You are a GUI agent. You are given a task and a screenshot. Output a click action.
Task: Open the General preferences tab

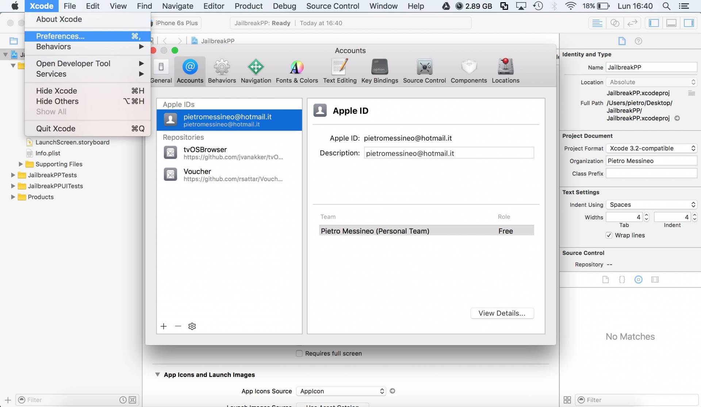[161, 71]
